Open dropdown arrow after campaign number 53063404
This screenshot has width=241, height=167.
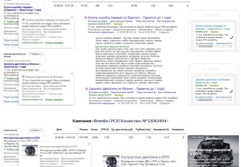pyautogui.click(x=168, y=121)
